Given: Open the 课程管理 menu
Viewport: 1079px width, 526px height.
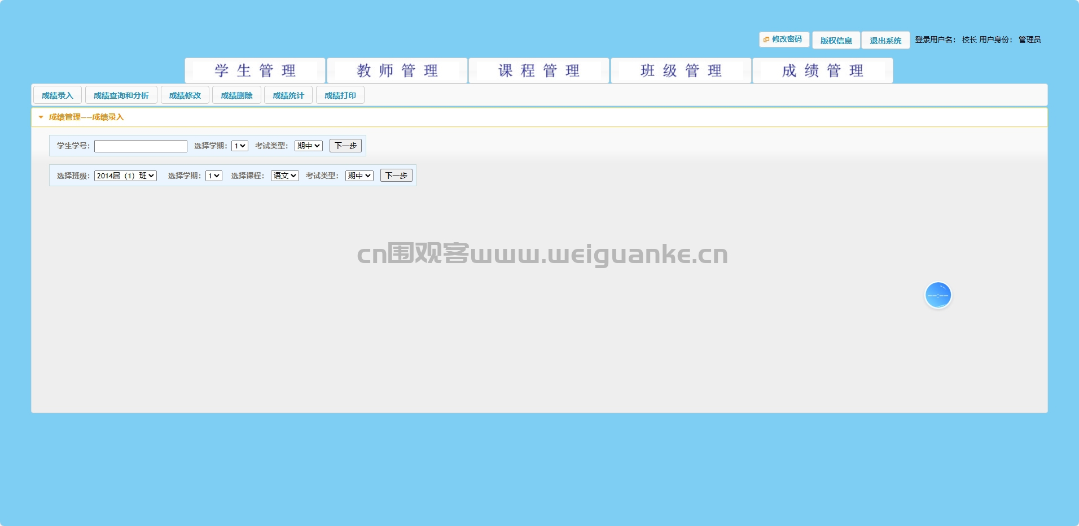Looking at the screenshot, I should click(x=539, y=71).
